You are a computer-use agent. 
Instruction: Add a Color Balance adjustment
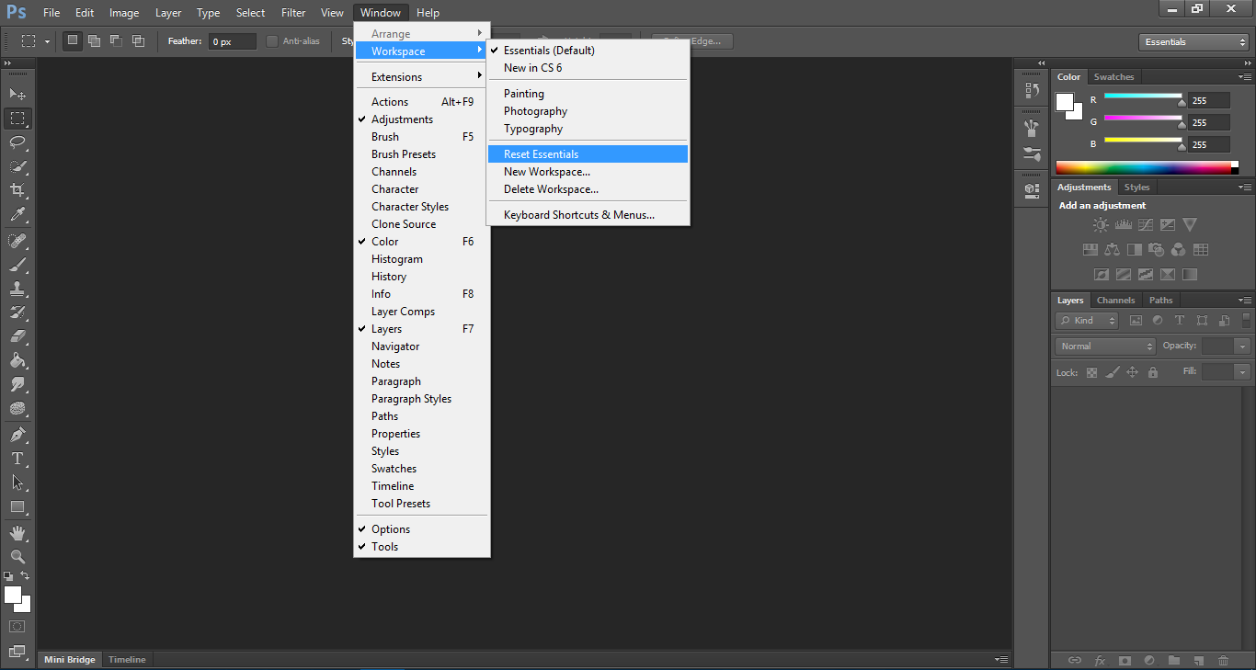coord(1112,249)
